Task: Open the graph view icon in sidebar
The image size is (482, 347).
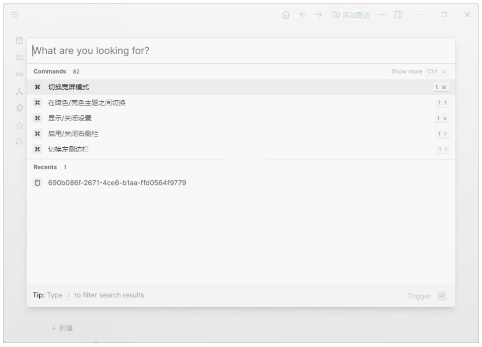Action: coord(20,91)
